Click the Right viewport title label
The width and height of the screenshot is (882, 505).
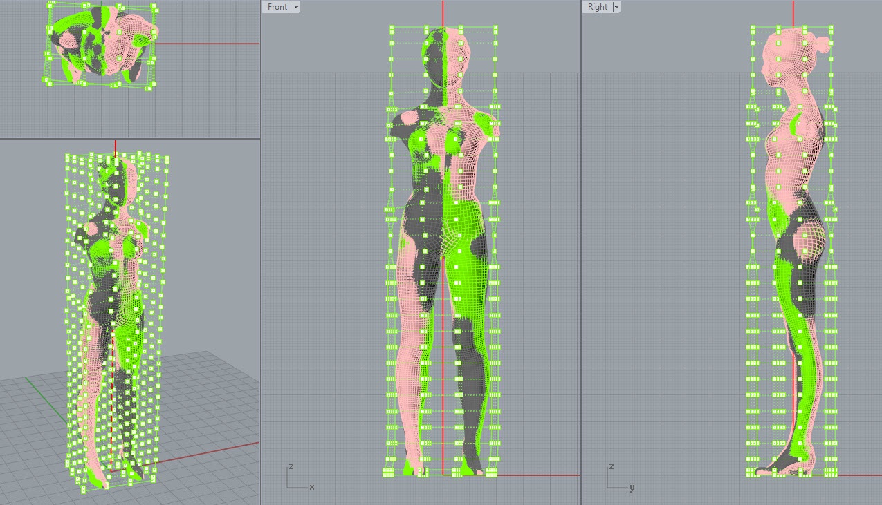click(597, 7)
